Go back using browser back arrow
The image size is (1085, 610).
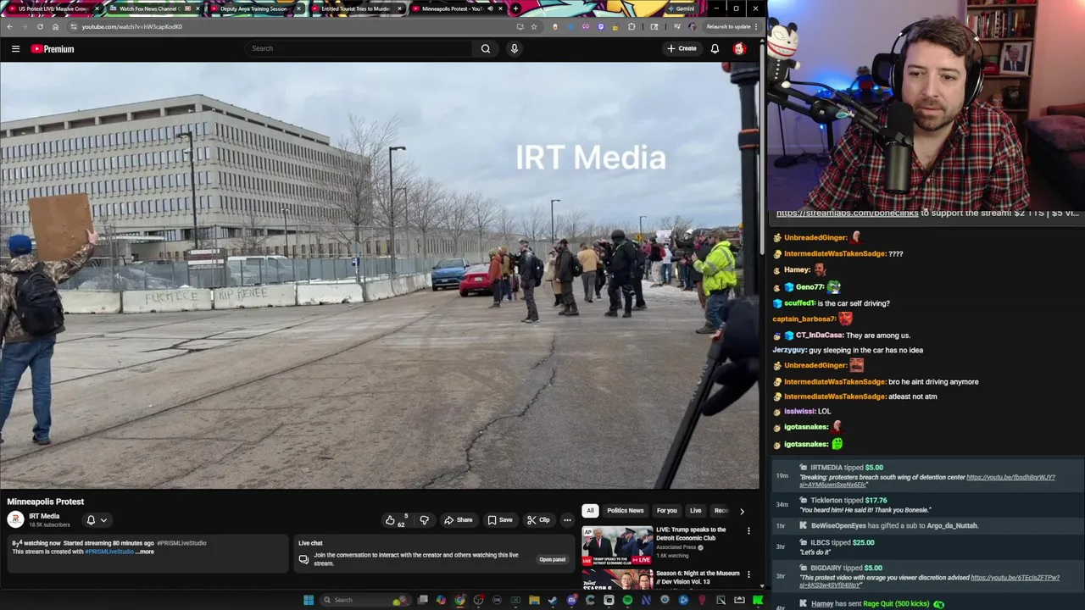[x=9, y=26]
